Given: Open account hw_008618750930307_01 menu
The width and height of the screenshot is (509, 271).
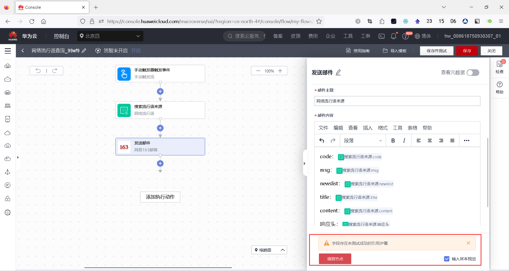Looking at the screenshot, I should click(x=473, y=36).
